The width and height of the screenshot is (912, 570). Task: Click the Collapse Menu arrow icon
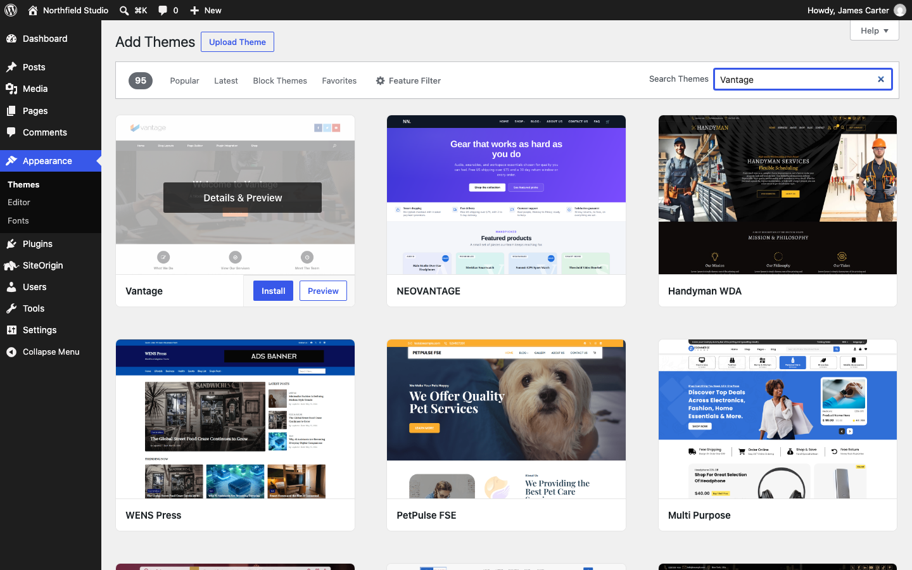[11, 352]
